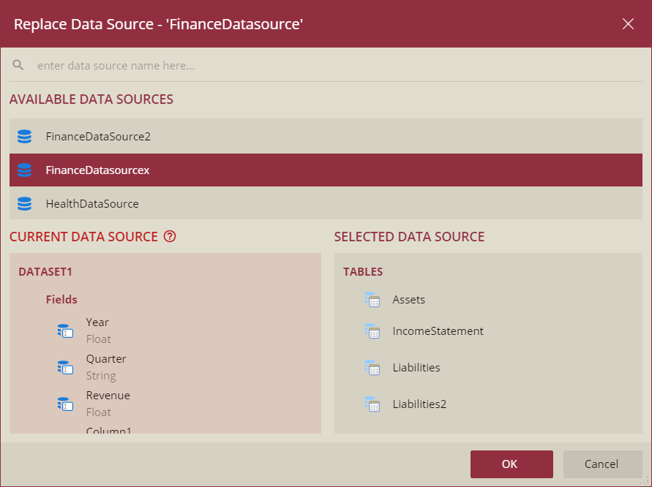The width and height of the screenshot is (652, 487).
Task: Click the Liabilities2 table name
Action: pos(419,404)
